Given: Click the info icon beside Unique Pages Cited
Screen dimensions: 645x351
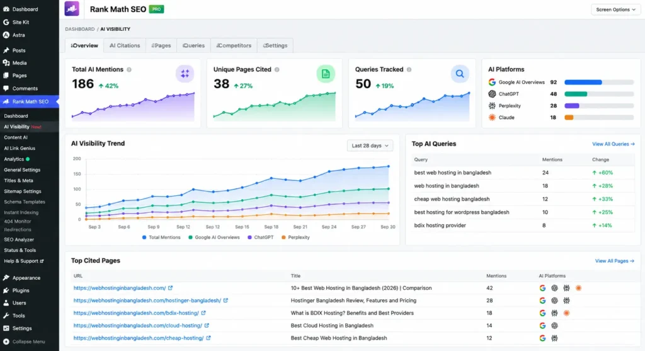Looking at the screenshot, I should coord(277,69).
